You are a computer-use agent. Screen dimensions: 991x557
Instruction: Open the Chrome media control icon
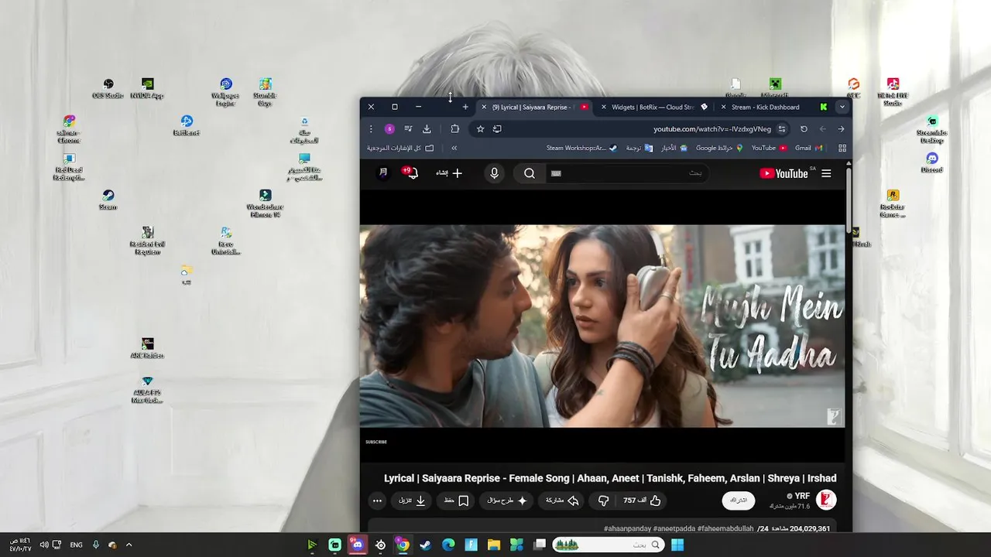408,129
